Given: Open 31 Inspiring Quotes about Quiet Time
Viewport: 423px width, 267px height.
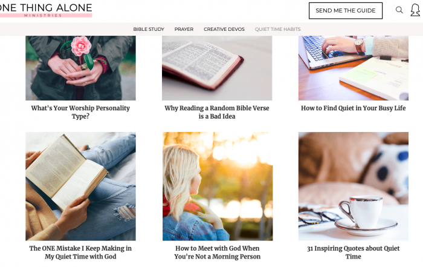Looking at the screenshot, I should click(354, 252).
